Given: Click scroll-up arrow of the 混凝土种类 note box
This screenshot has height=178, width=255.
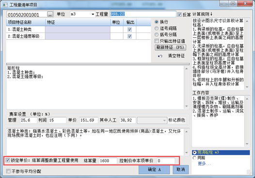Looking at the screenshot, I should pyautogui.click(x=186, y=132).
